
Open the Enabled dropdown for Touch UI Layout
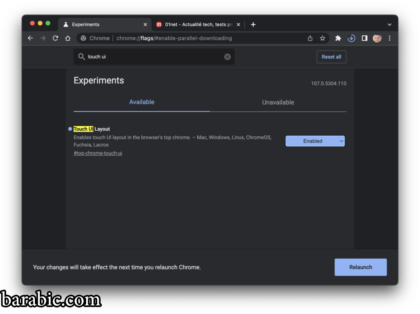click(x=315, y=141)
